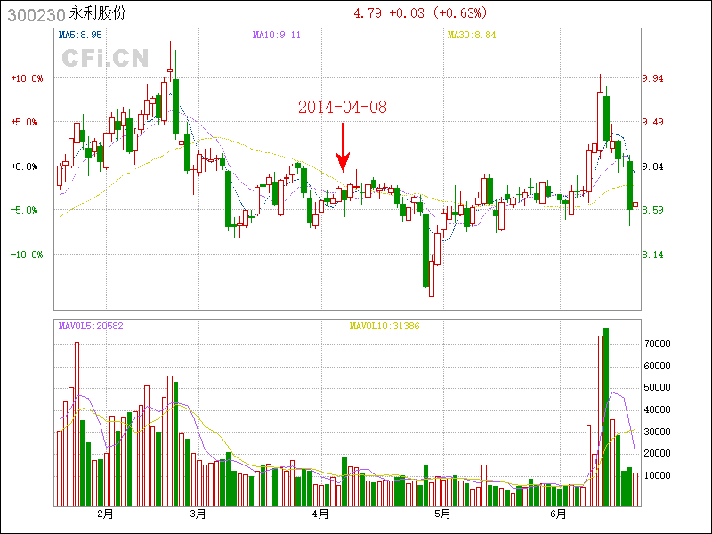Select the stock code 300230
Screen dimensions: 712x534
tap(28, 14)
